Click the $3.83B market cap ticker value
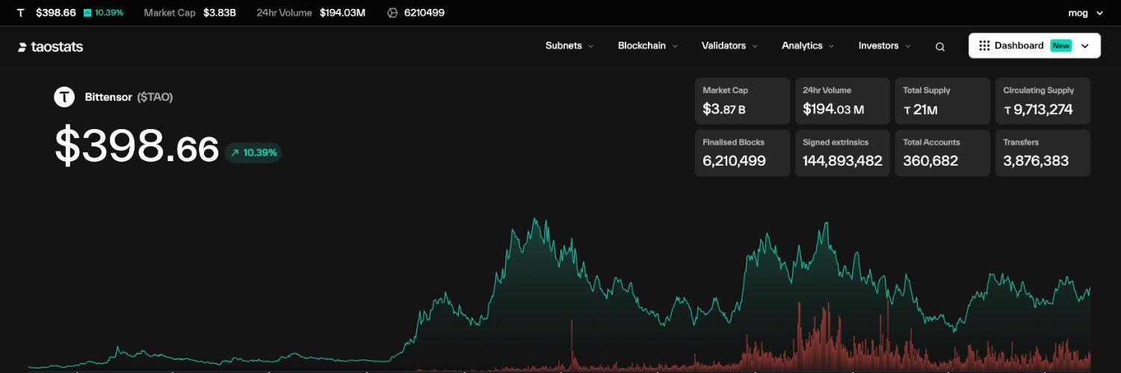Image resolution: width=1121 pixels, height=373 pixels. click(x=220, y=13)
